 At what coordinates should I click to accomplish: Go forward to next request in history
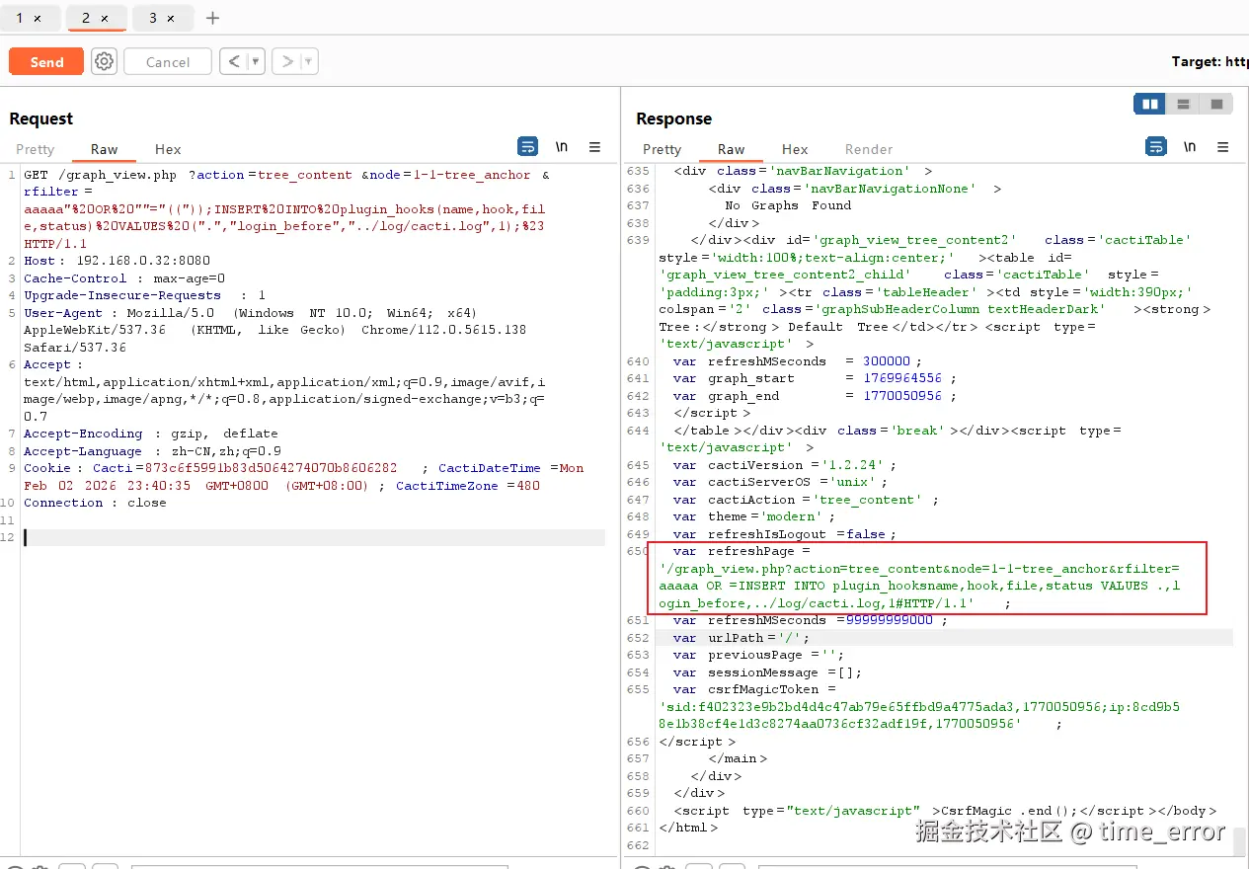click(x=286, y=61)
